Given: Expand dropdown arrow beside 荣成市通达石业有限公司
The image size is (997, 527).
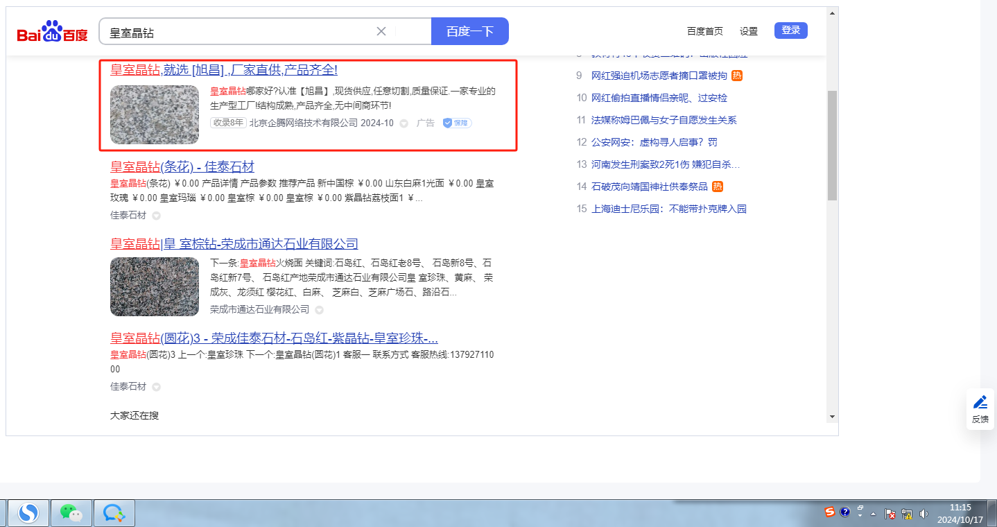Looking at the screenshot, I should [x=319, y=310].
